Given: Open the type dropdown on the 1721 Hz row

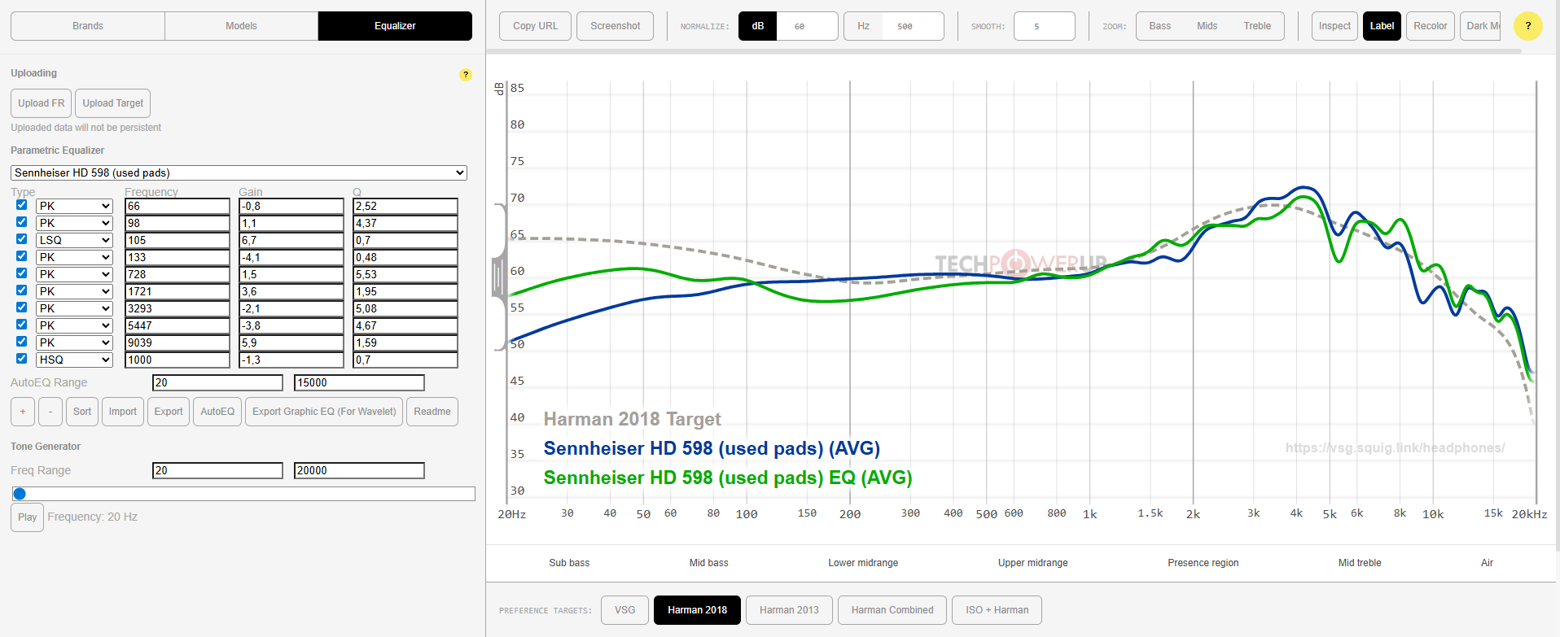Looking at the screenshot, I should click(74, 292).
